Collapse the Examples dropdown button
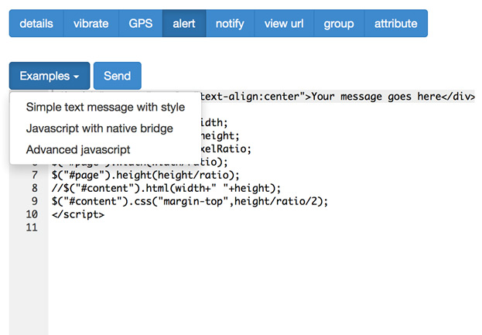The height and width of the screenshot is (335, 482). [x=50, y=76]
